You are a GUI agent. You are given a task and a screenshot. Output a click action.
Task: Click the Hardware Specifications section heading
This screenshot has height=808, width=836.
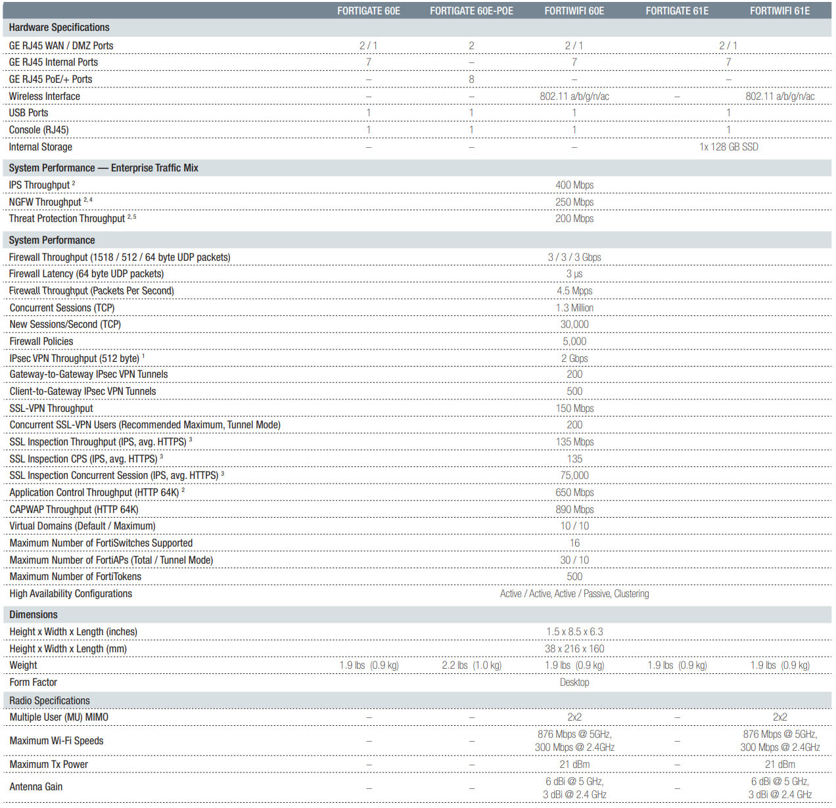pyautogui.click(x=59, y=28)
